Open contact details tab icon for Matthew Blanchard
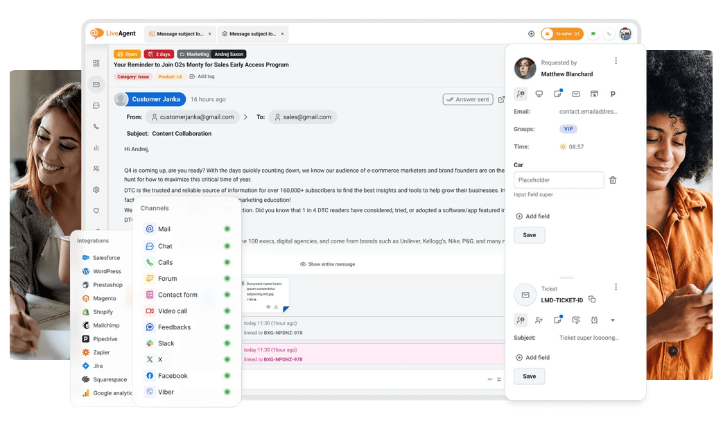This screenshot has width=723, height=423. click(521, 94)
